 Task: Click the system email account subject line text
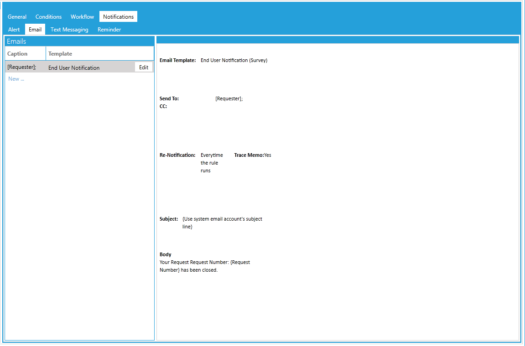pos(222,223)
